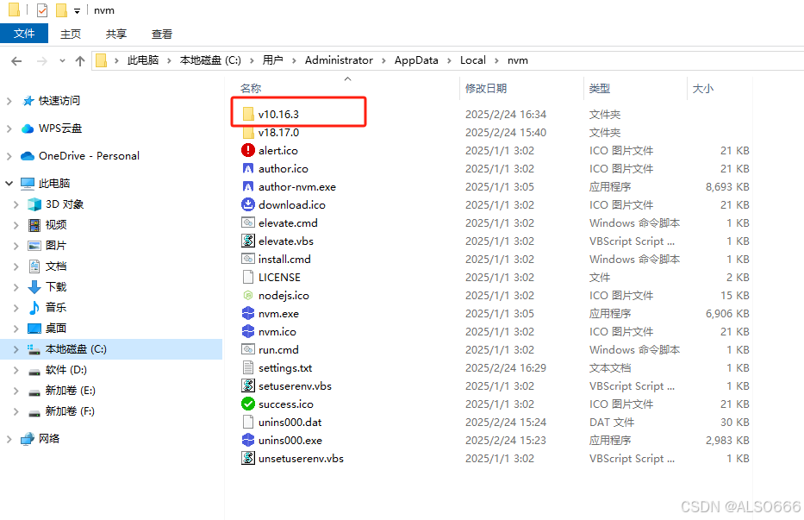The height and width of the screenshot is (520, 804).
Task: Expand the 下载 tree node
Action: coord(16,287)
